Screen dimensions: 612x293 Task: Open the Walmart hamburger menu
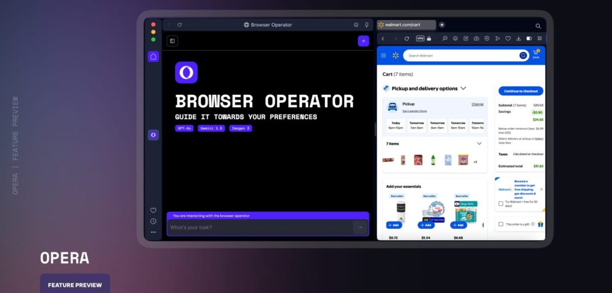tap(383, 56)
